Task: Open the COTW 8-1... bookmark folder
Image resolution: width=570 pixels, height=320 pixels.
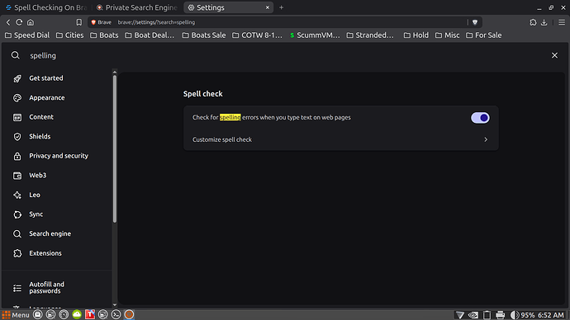Action: click(x=258, y=35)
